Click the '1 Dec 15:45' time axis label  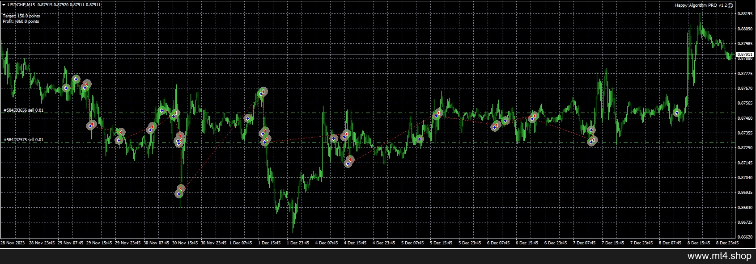click(x=269, y=243)
